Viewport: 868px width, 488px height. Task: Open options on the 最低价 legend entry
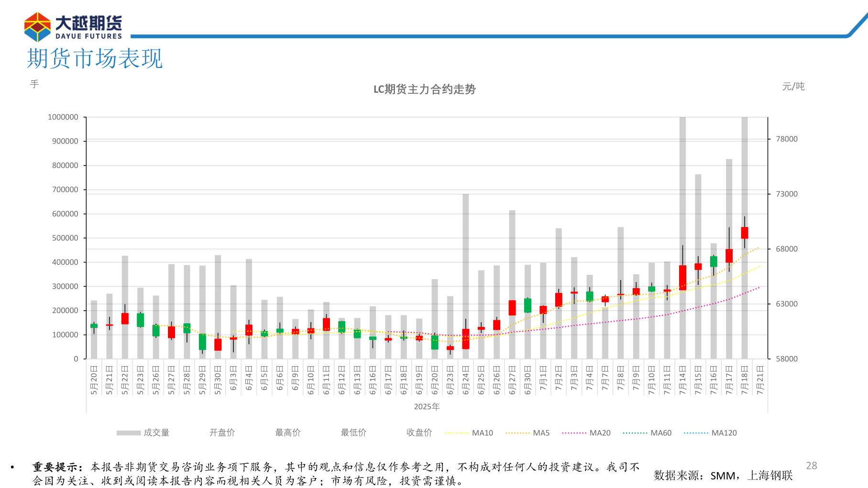[x=353, y=433]
